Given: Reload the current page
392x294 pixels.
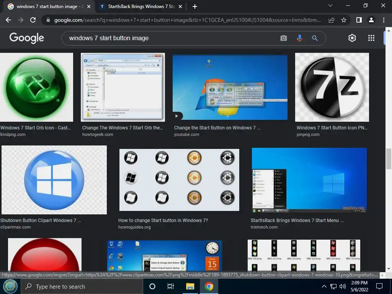Looking at the screenshot, I should [x=33, y=20].
